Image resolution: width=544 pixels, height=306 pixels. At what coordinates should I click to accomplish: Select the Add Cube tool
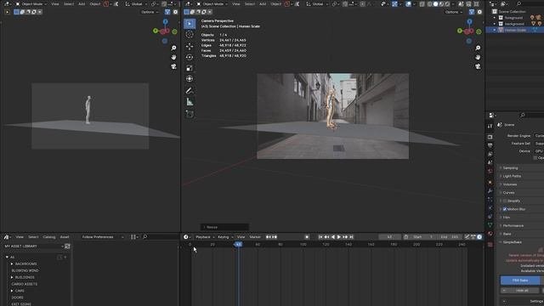tap(190, 114)
